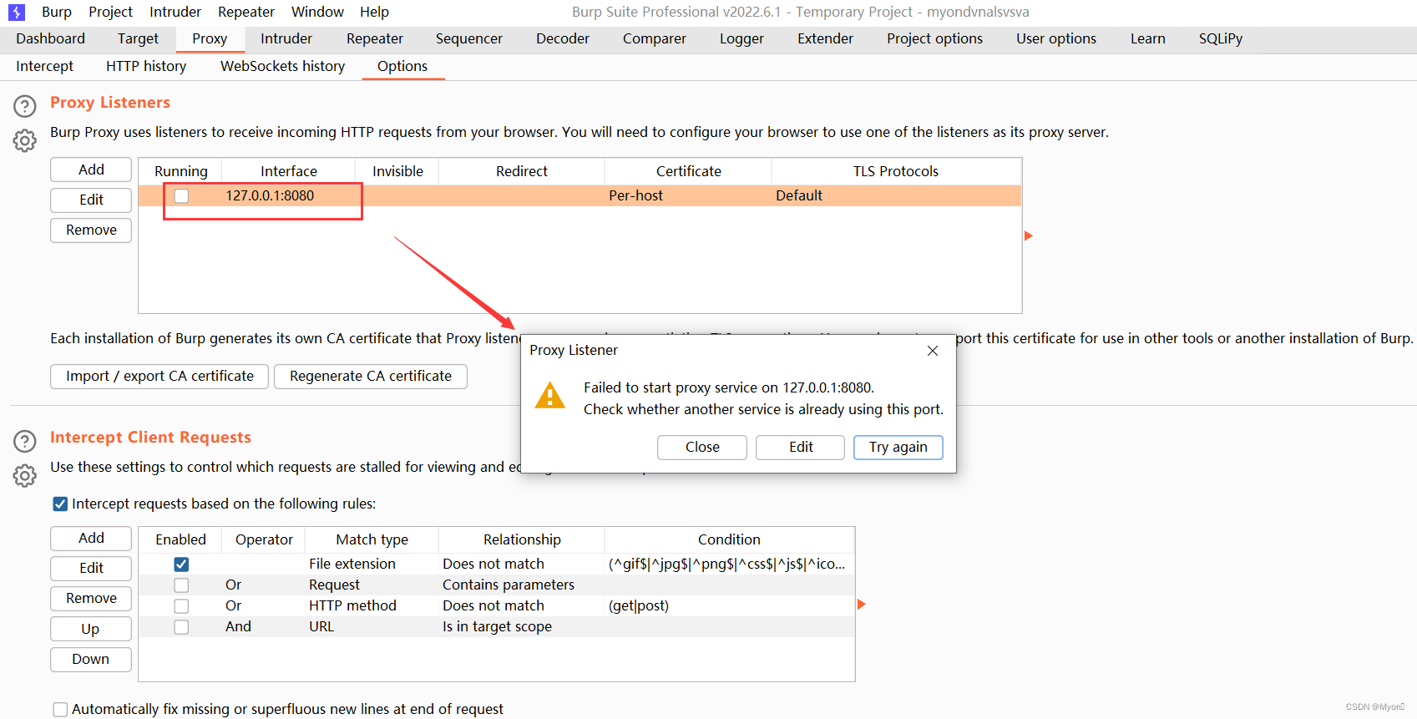The image size is (1417, 719).
Task: Switch to the Extender tab
Action: (x=825, y=38)
